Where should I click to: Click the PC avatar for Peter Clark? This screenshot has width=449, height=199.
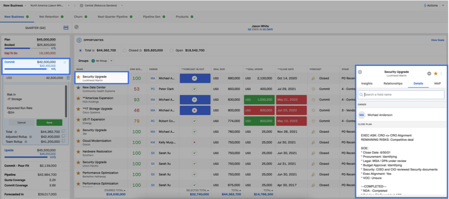click(x=153, y=89)
